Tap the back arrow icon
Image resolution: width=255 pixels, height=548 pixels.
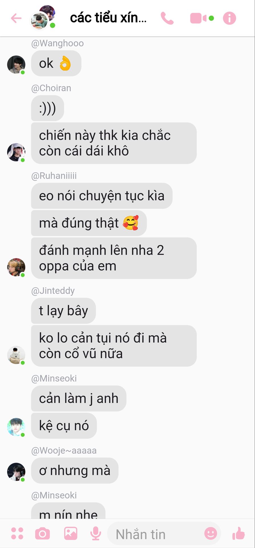tap(16, 19)
